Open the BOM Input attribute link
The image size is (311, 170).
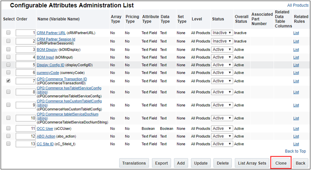pyautogui.click(x=46, y=57)
